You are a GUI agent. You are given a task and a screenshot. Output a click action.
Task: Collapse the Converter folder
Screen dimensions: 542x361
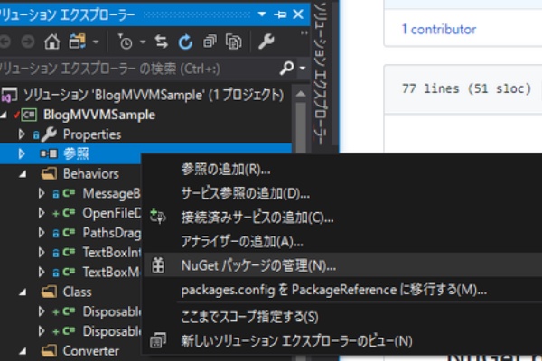23,351
